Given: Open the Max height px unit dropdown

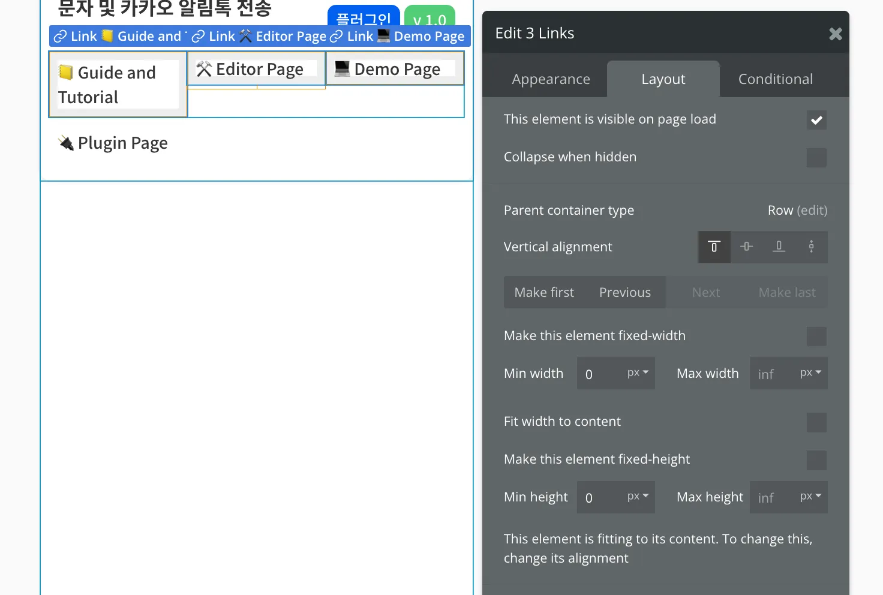Looking at the screenshot, I should (x=811, y=497).
